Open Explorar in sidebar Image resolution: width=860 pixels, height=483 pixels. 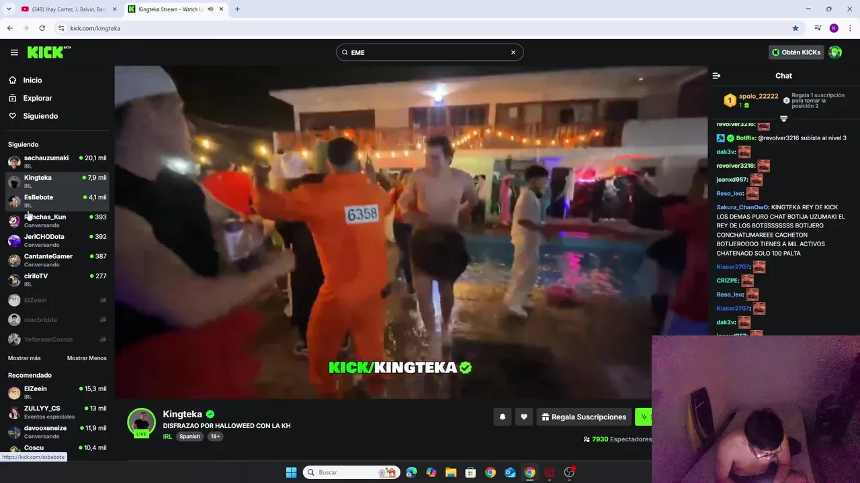[38, 98]
